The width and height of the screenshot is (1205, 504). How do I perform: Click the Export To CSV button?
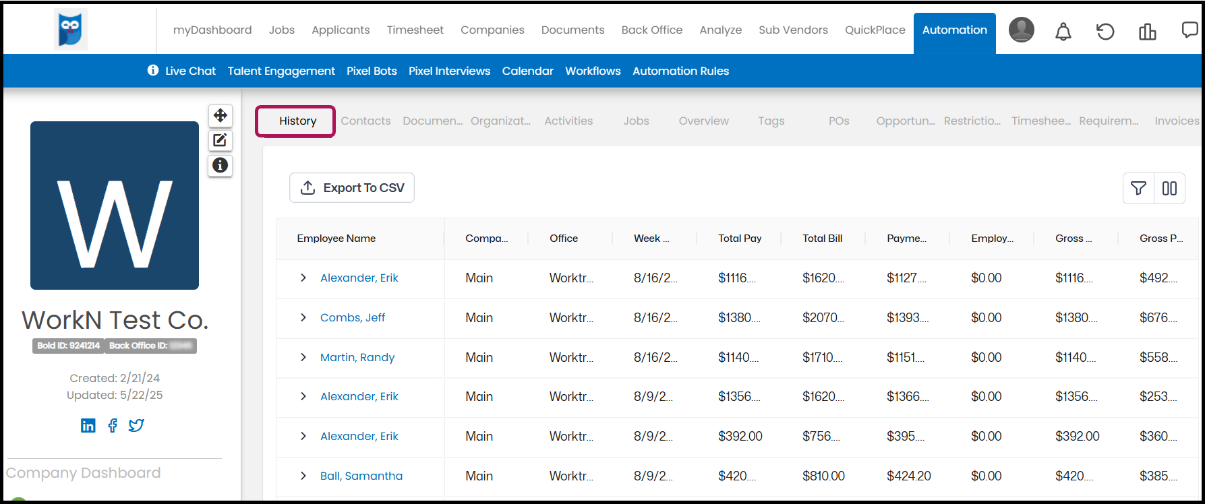pos(352,188)
